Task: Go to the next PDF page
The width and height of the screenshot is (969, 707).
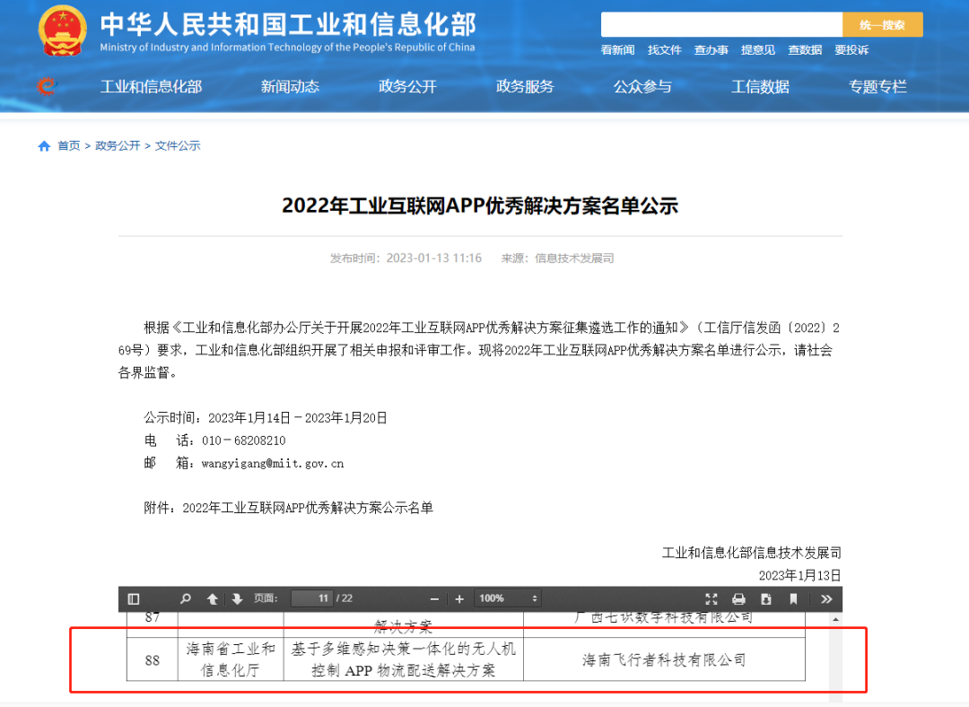Action: pyautogui.click(x=236, y=598)
